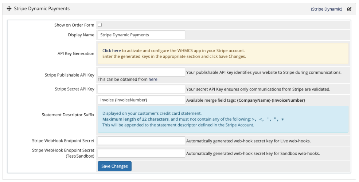Click the (Stripe Dynamic) label in header

click(327, 9)
